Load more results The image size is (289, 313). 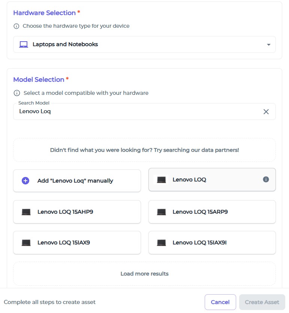144,274
